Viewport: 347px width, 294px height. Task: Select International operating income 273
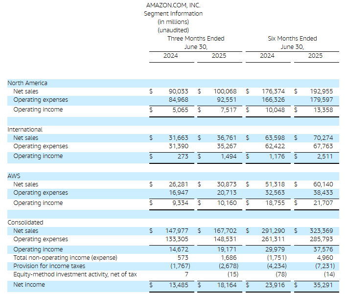pyautogui.click(x=183, y=157)
